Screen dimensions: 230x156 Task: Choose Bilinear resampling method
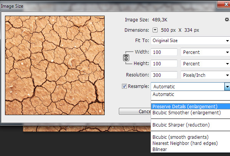160,149
